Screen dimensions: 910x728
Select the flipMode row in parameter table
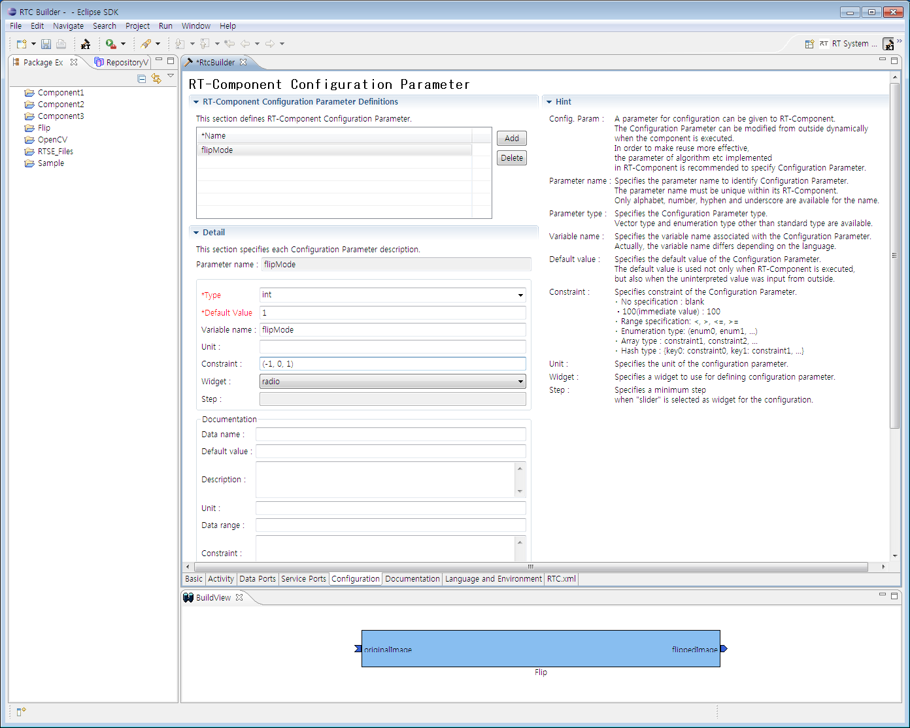click(x=335, y=150)
